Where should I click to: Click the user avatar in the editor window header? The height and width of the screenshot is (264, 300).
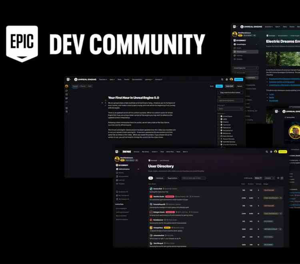click(231, 79)
